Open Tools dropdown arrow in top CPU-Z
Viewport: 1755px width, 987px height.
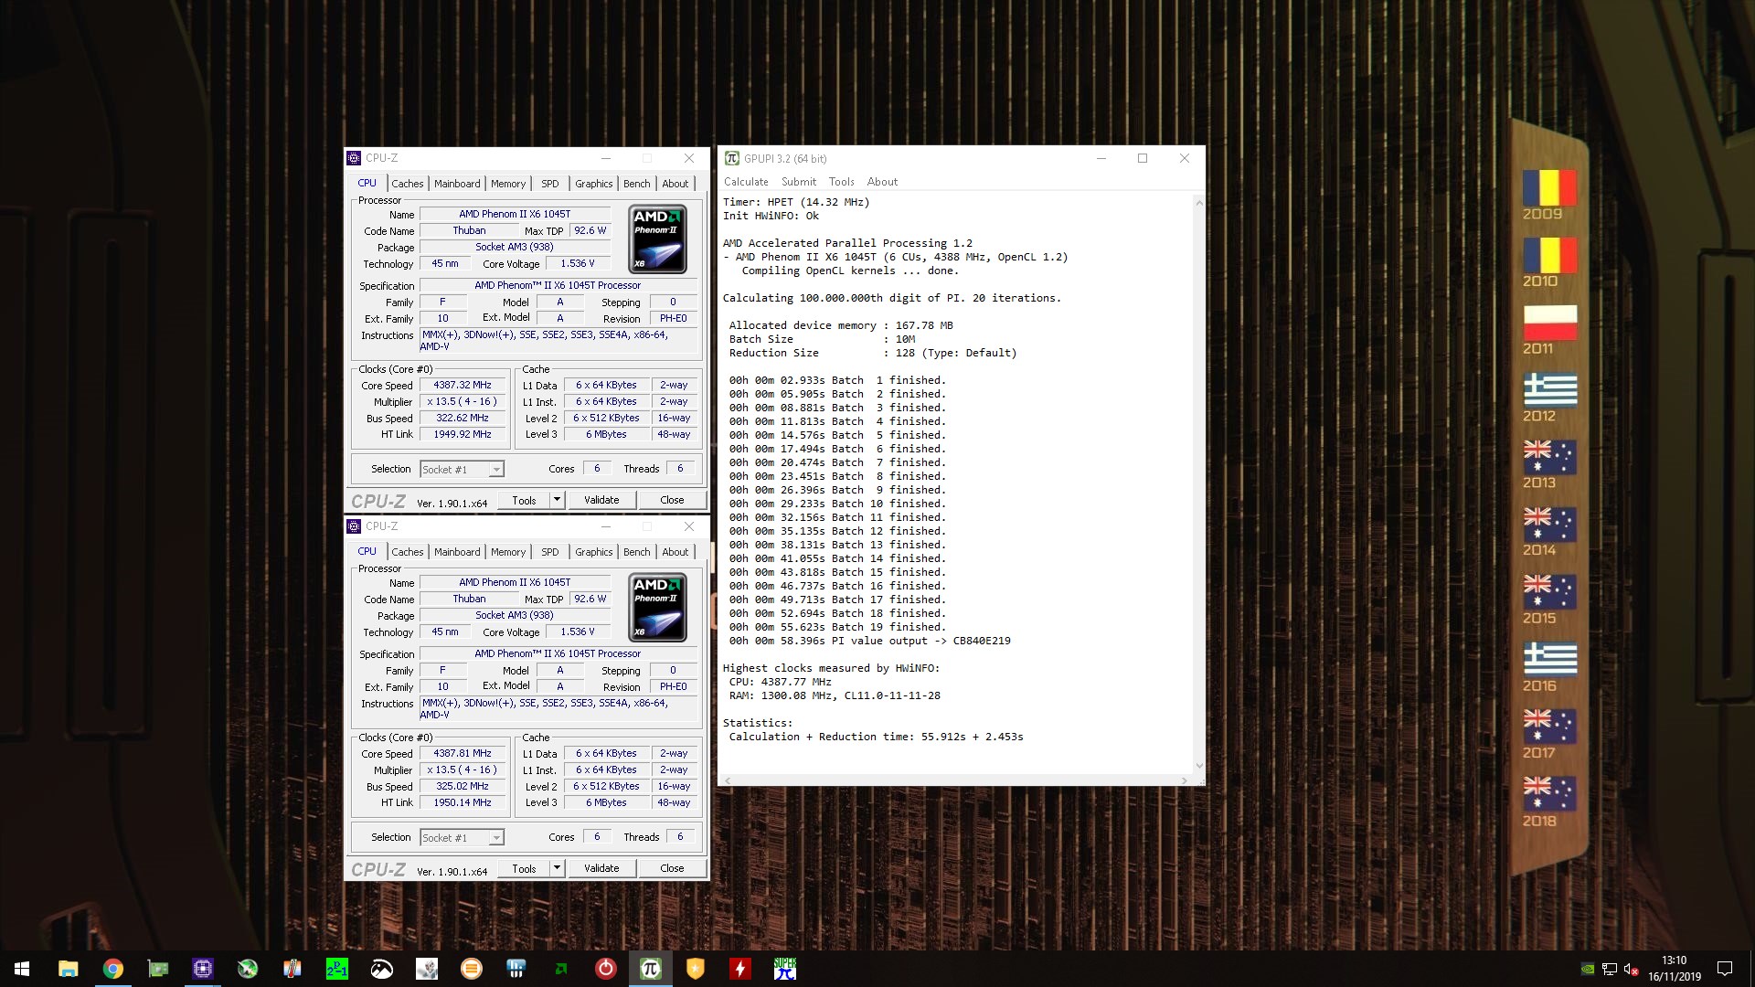(557, 500)
